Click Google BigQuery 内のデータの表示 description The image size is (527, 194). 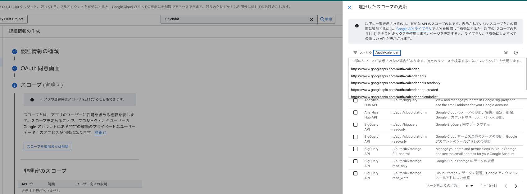pos(463,124)
